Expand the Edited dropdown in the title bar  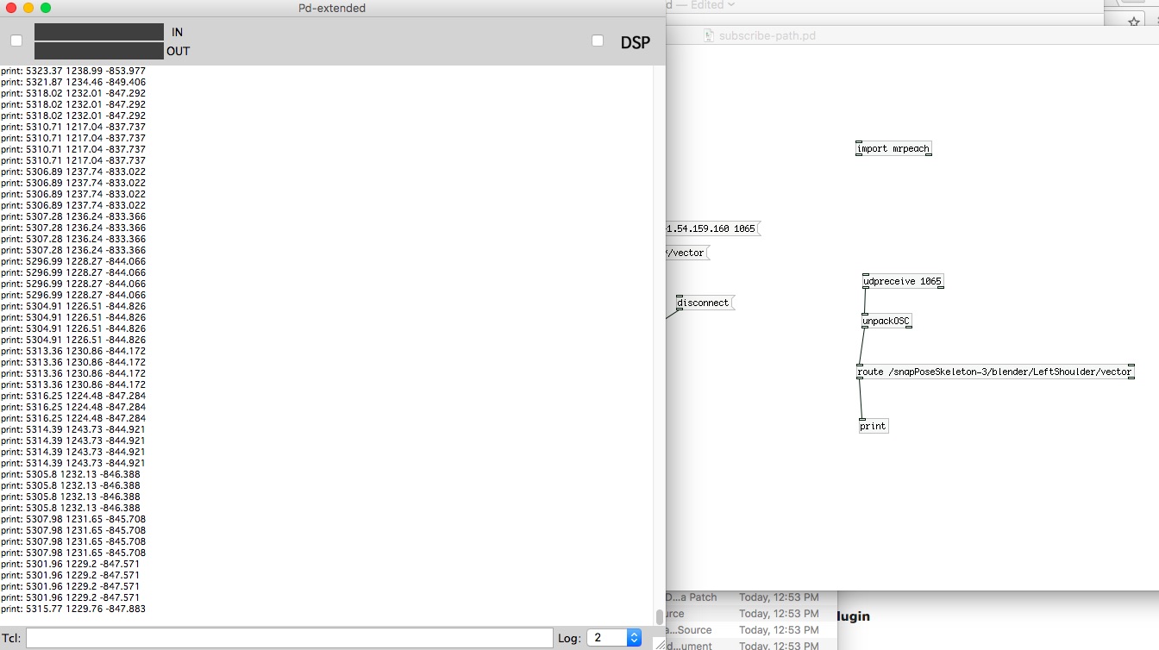pyautogui.click(x=731, y=5)
